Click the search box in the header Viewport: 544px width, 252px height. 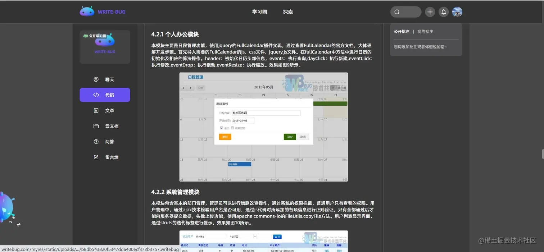[x=405, y=12]
